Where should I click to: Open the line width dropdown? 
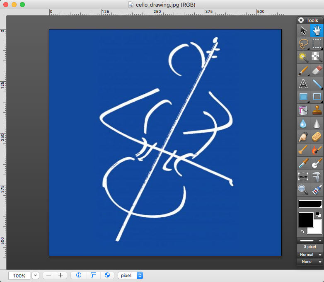(310, 241)
